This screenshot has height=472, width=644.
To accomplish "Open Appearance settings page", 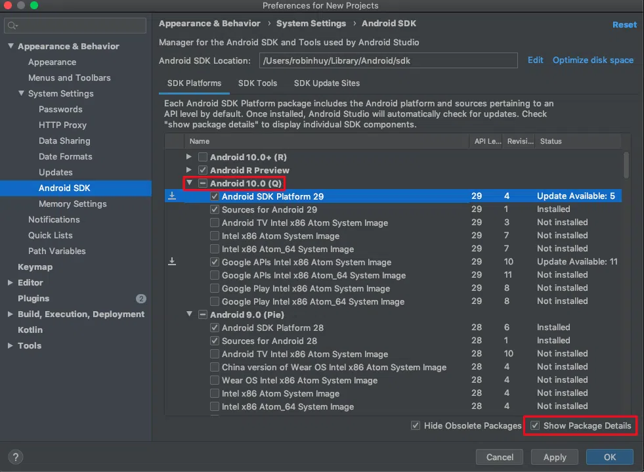I will point(52,62).
